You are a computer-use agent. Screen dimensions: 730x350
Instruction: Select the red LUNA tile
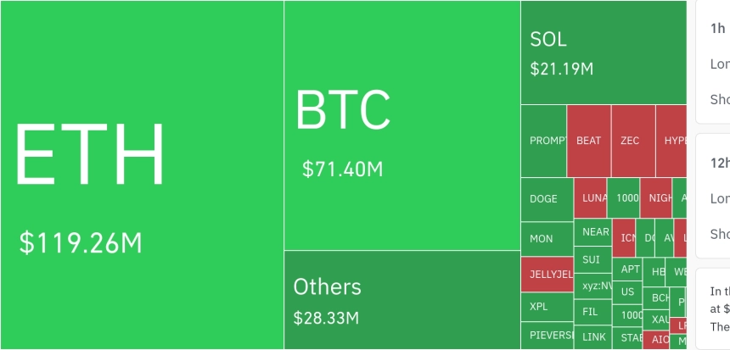[x=590, y=198]
